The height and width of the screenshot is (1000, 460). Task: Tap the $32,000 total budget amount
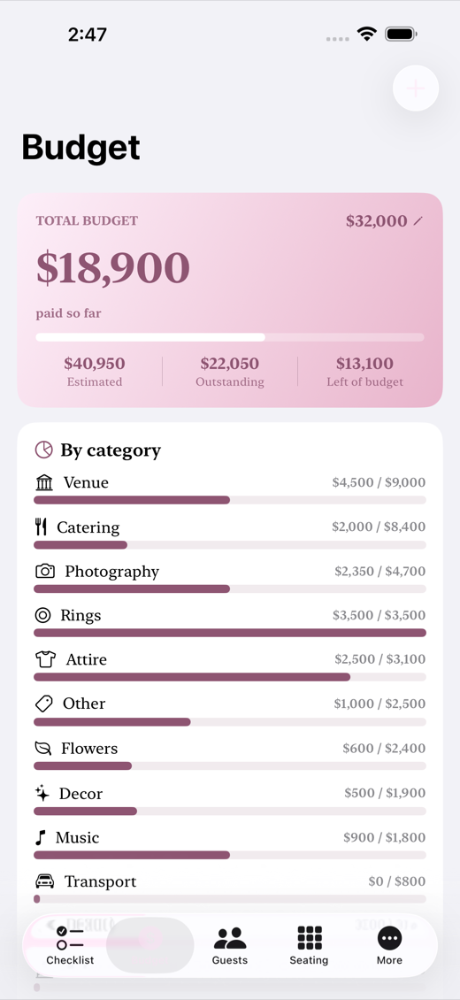[x=377, y=220]
